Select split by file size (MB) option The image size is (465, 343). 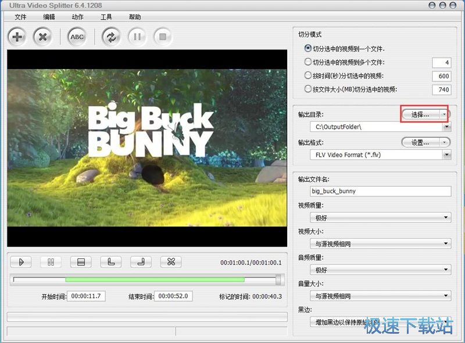(351, 89)
